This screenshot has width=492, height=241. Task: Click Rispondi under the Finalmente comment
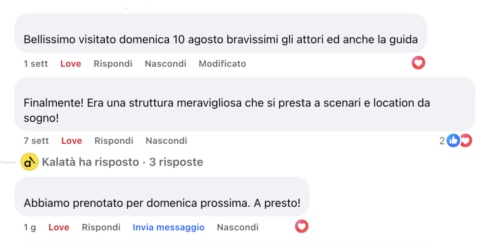(x=114, y=141)
